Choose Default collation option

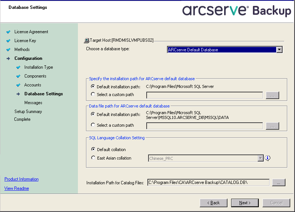tap(93, 149)
